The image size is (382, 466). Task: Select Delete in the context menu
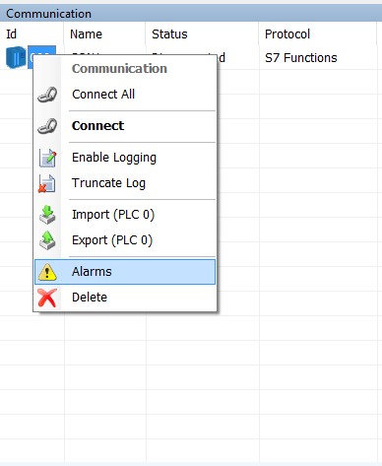(125, 298)
